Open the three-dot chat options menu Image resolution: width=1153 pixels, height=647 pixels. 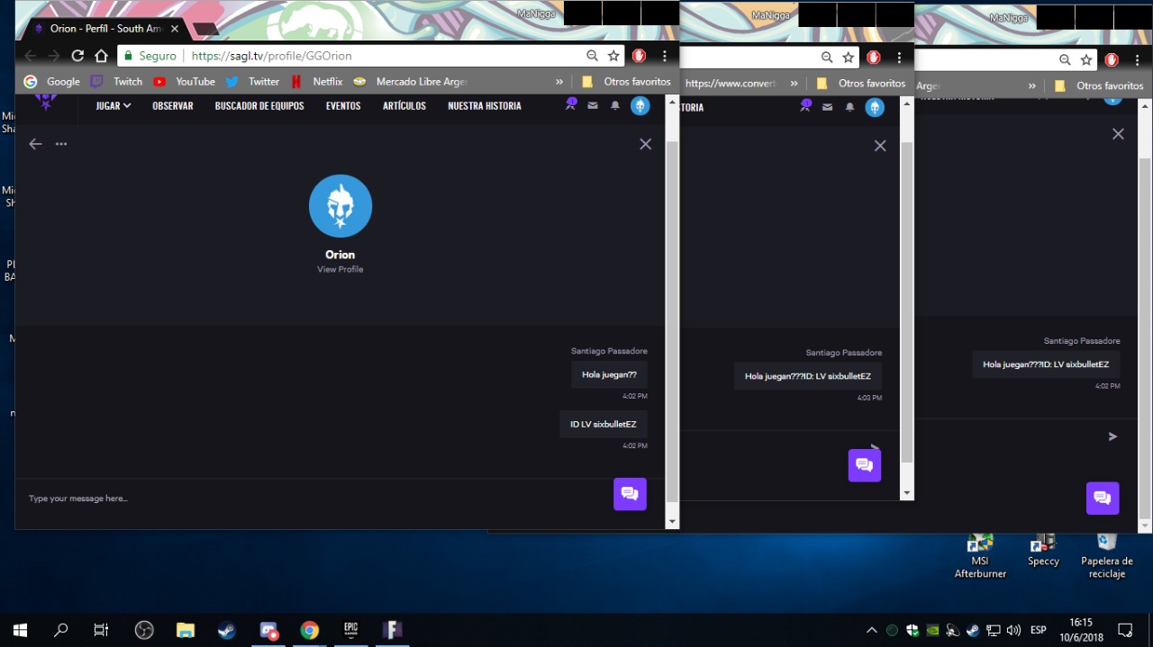(61, 144)
